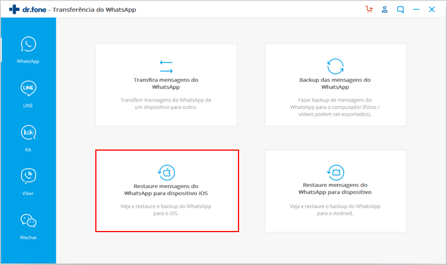
Task: Select the WhatsApp sidebar icon
Action: pos(28,45)
